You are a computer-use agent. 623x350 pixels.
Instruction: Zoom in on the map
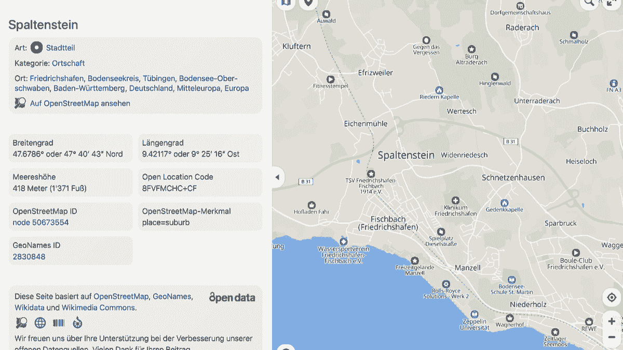tap(612, 321)
